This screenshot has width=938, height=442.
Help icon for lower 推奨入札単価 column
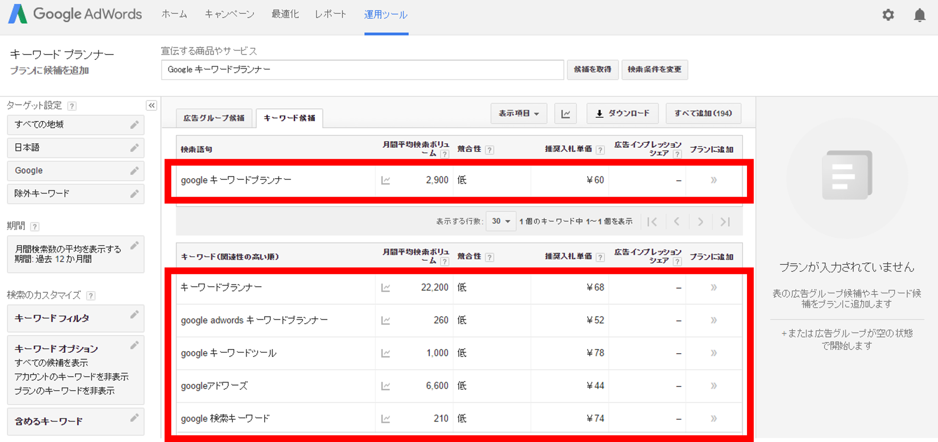600,257
